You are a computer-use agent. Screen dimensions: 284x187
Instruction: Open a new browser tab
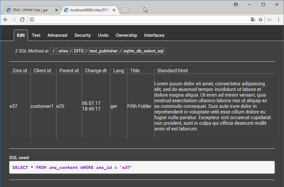click(125, 10)
